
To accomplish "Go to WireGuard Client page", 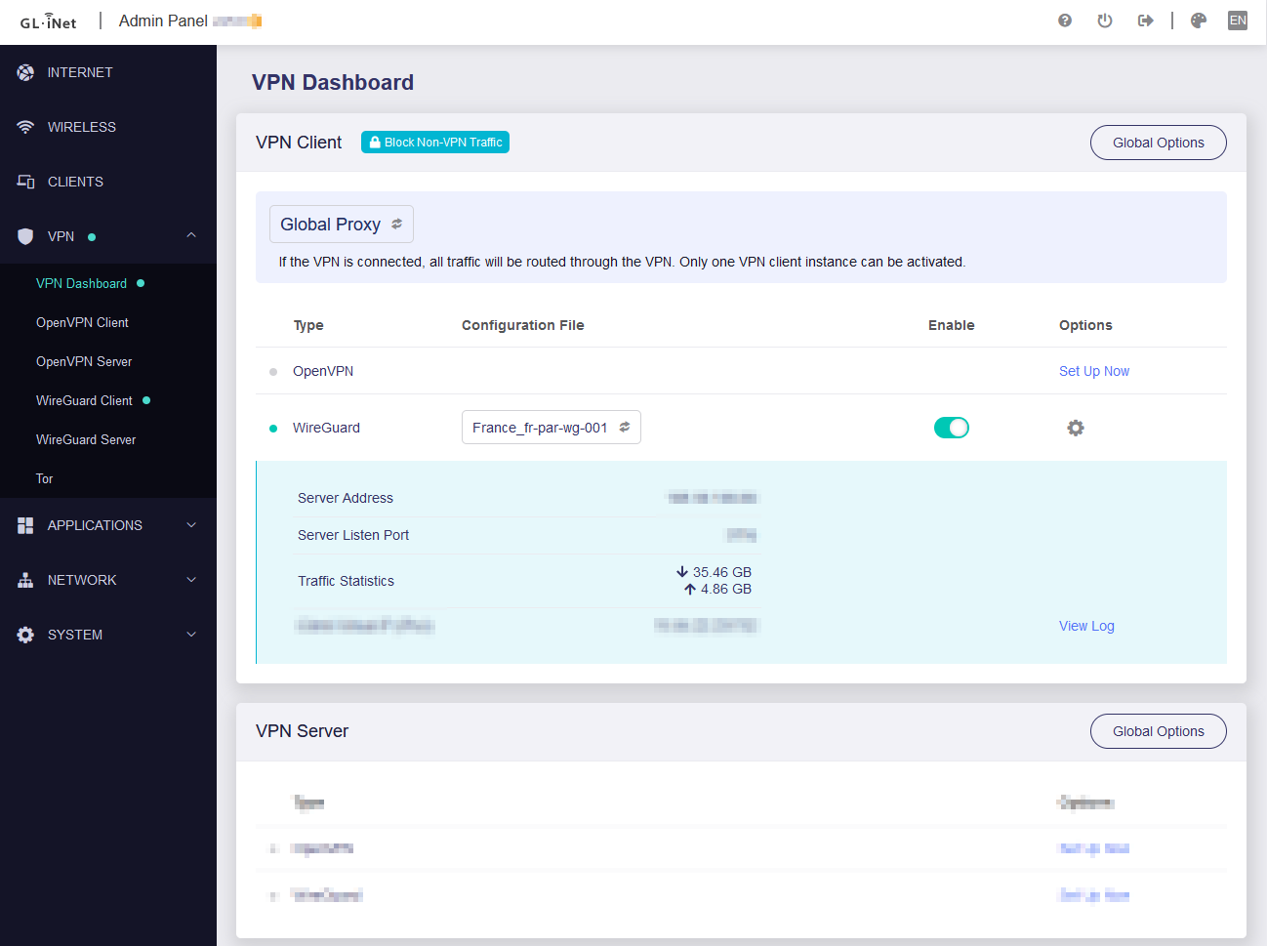I will point(84,400).
